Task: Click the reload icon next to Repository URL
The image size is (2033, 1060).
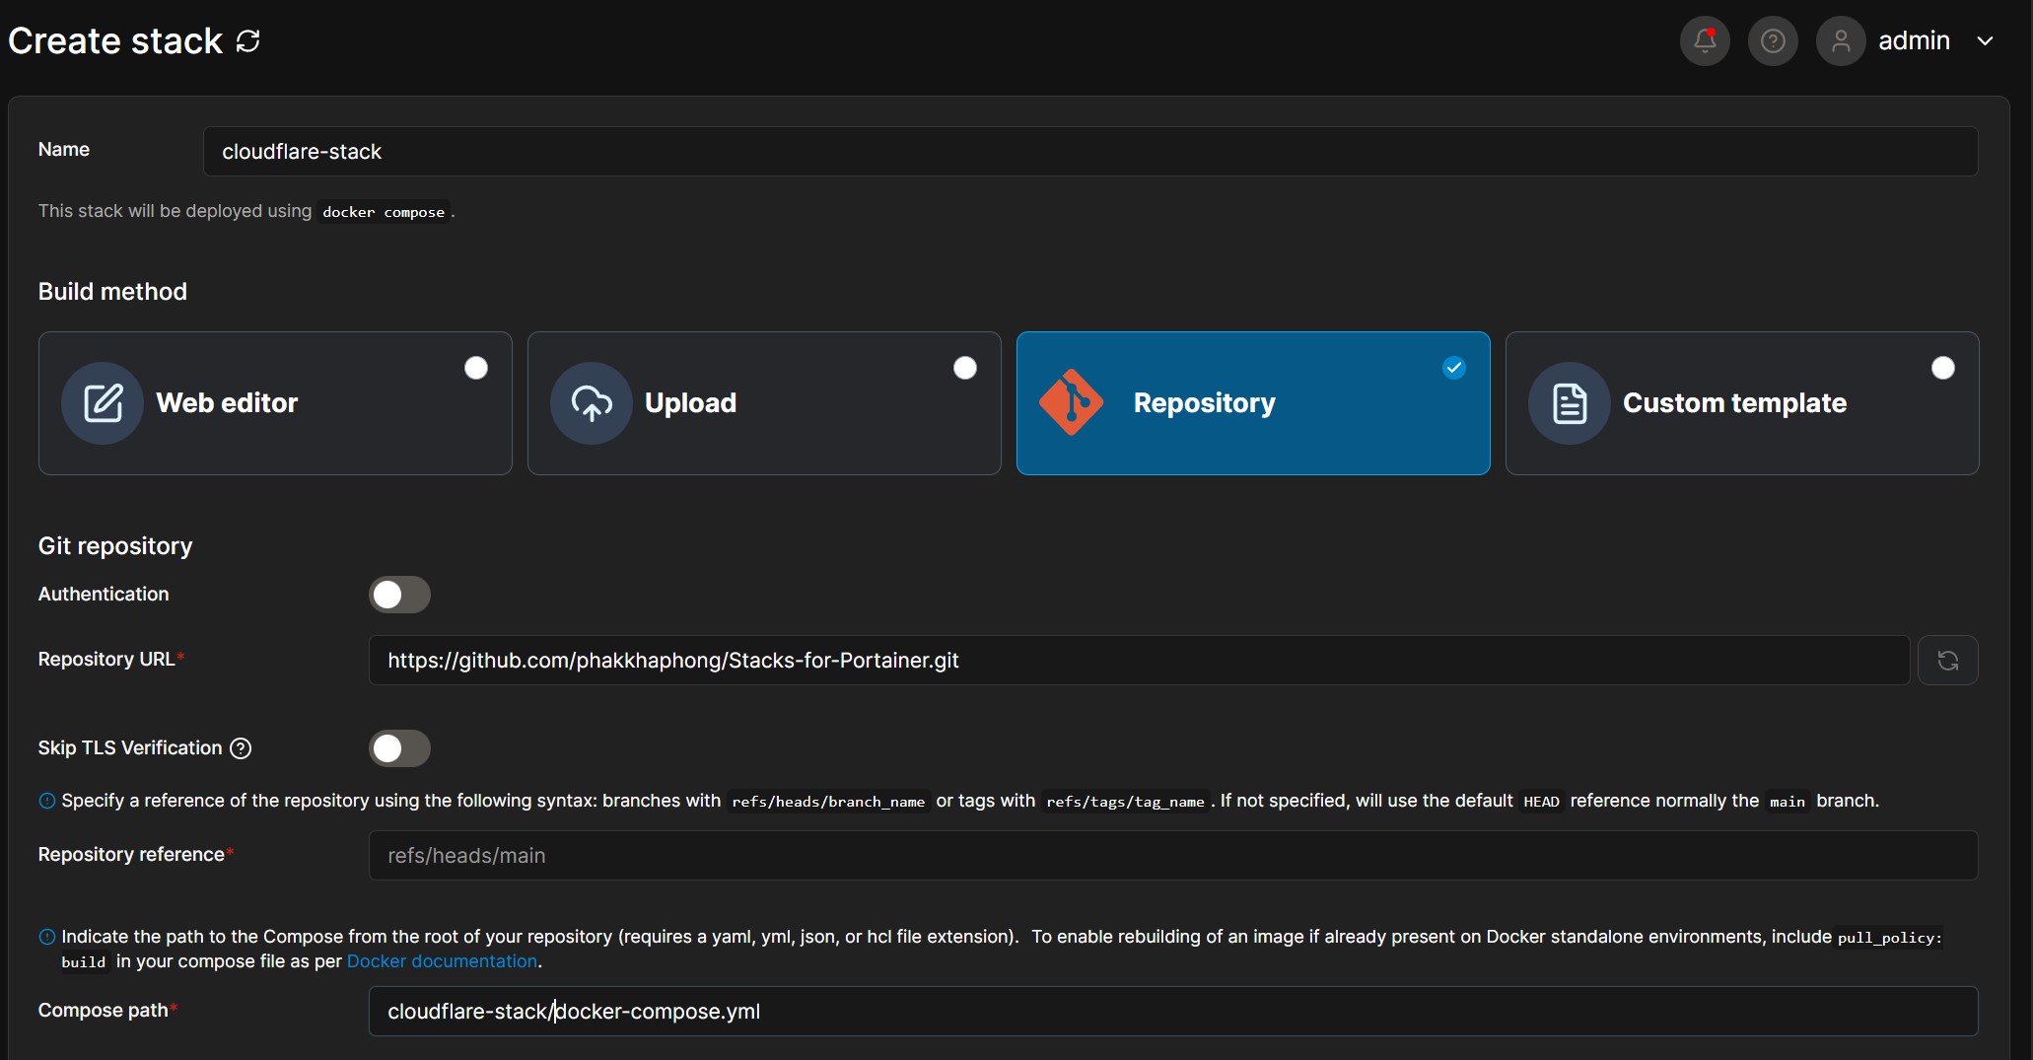Action: tap(1948, 660)
